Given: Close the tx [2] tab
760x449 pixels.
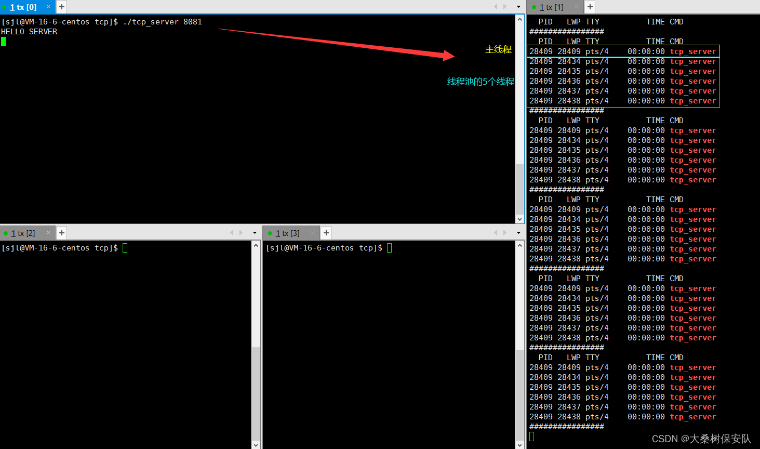Looking at the screenshot, I should pyautogui.click(x=48, y=233).
